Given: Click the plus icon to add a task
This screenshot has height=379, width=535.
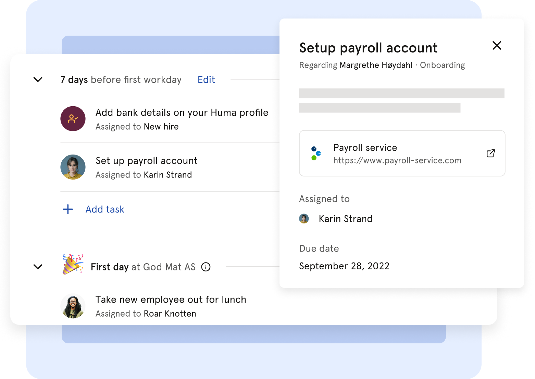Looking at the screenshot, I should 68,209.
